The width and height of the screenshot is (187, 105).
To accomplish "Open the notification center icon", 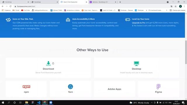I will [183, 102].
